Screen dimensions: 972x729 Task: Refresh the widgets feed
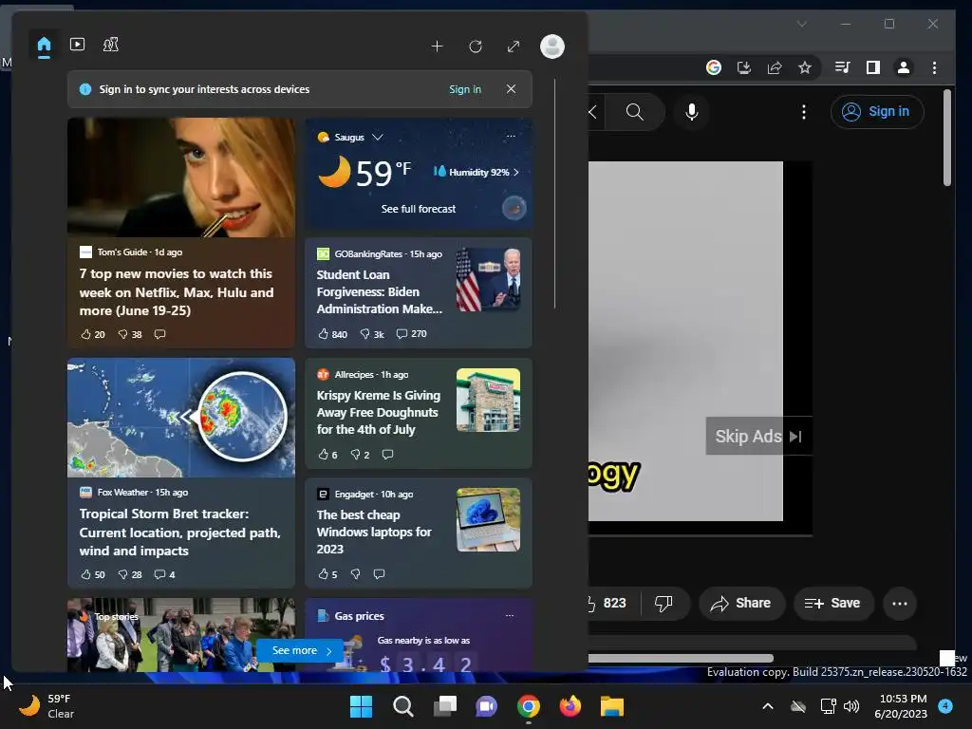click(x=476, y=47)
